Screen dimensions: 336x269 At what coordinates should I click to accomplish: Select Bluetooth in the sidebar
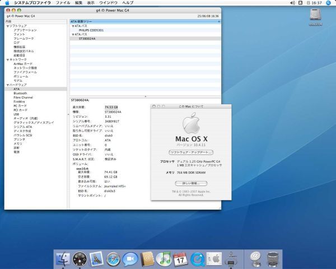20,94
